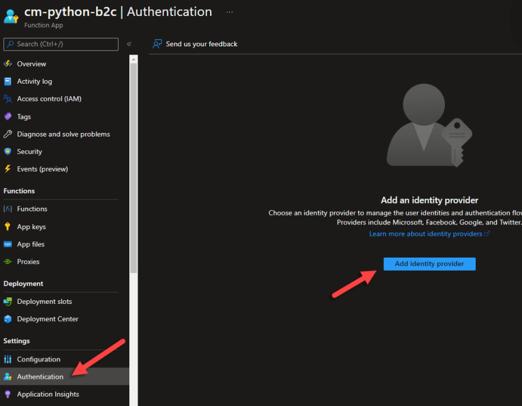Open the ellipsis more options menu
This screenshot has width=522, height=406.
230,12
